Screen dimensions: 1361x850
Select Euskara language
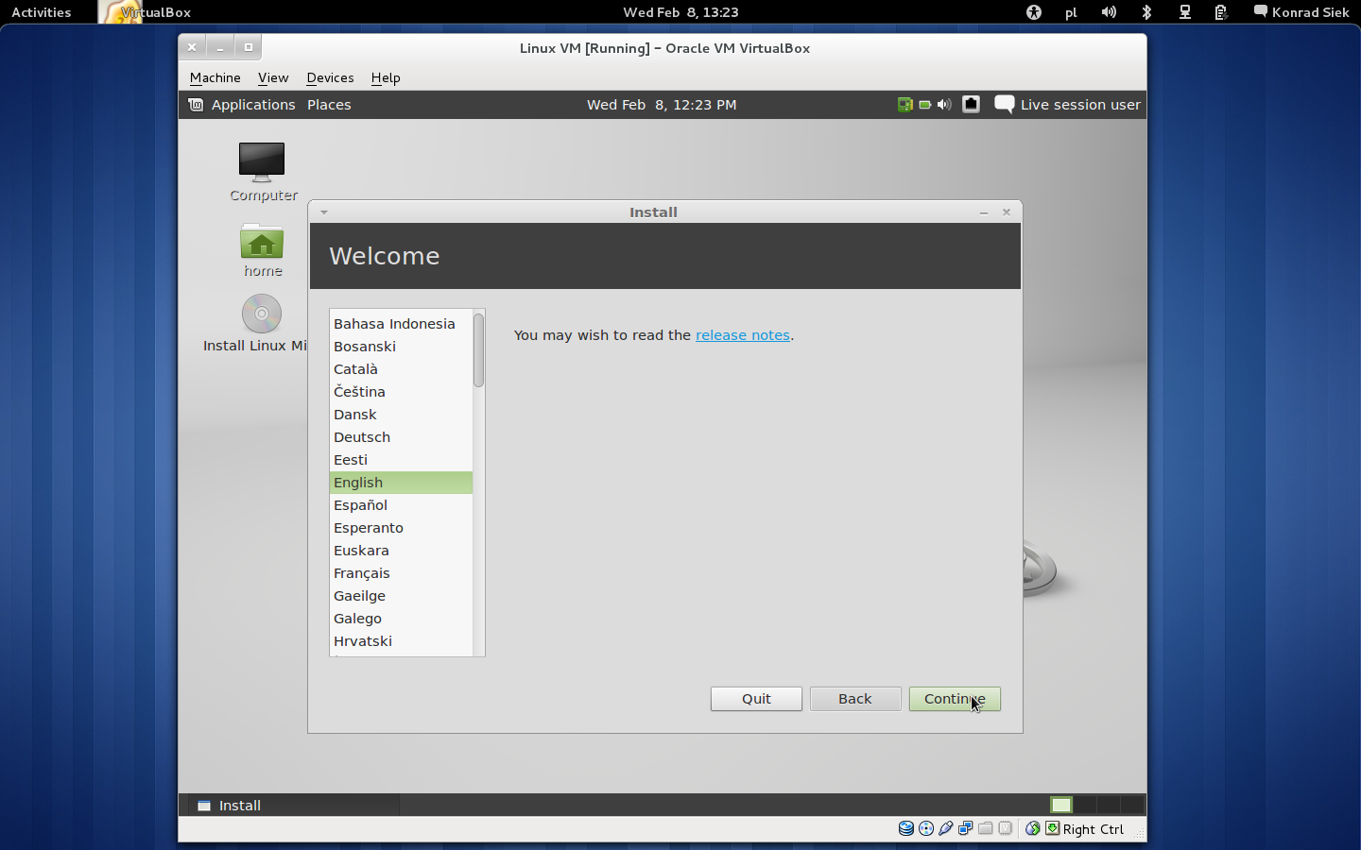coord(401,551)
